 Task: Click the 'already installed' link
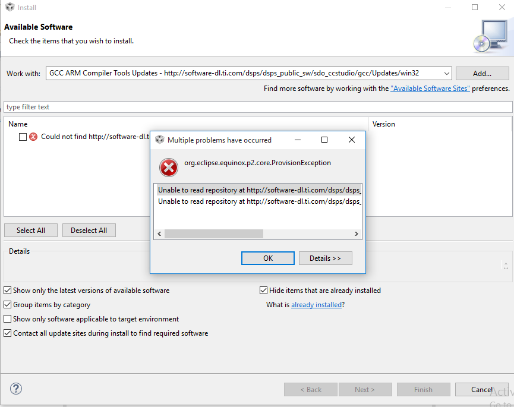point(316,305)
